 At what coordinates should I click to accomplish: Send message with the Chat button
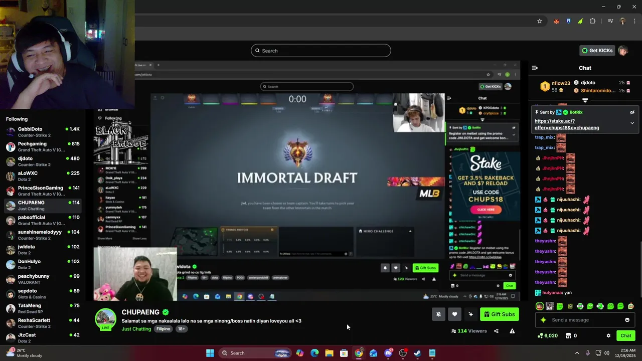point(626,335)
